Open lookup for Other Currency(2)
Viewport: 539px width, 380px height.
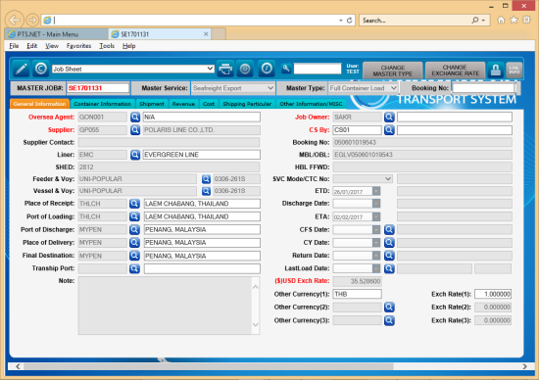[x=389, y=308]
